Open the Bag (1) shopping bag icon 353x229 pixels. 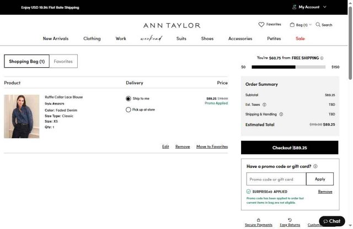pos(292,25)
